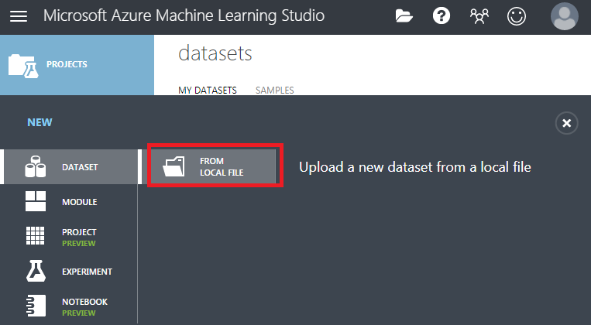This screenshot has width=591, height=325.
Task: Open the user account avatar
Action: point(564,16)
